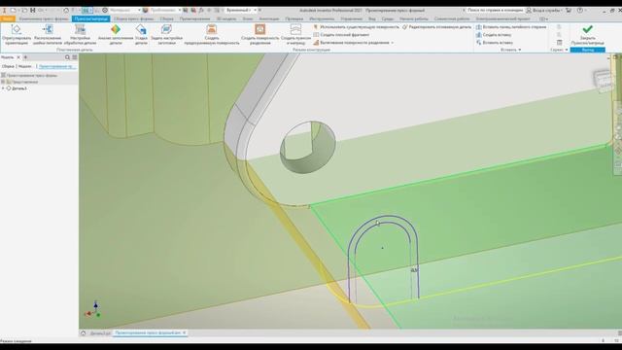622x350 pixels.
Task: Open the shopping cart icon in title bar
Action: tap(569, 10)
